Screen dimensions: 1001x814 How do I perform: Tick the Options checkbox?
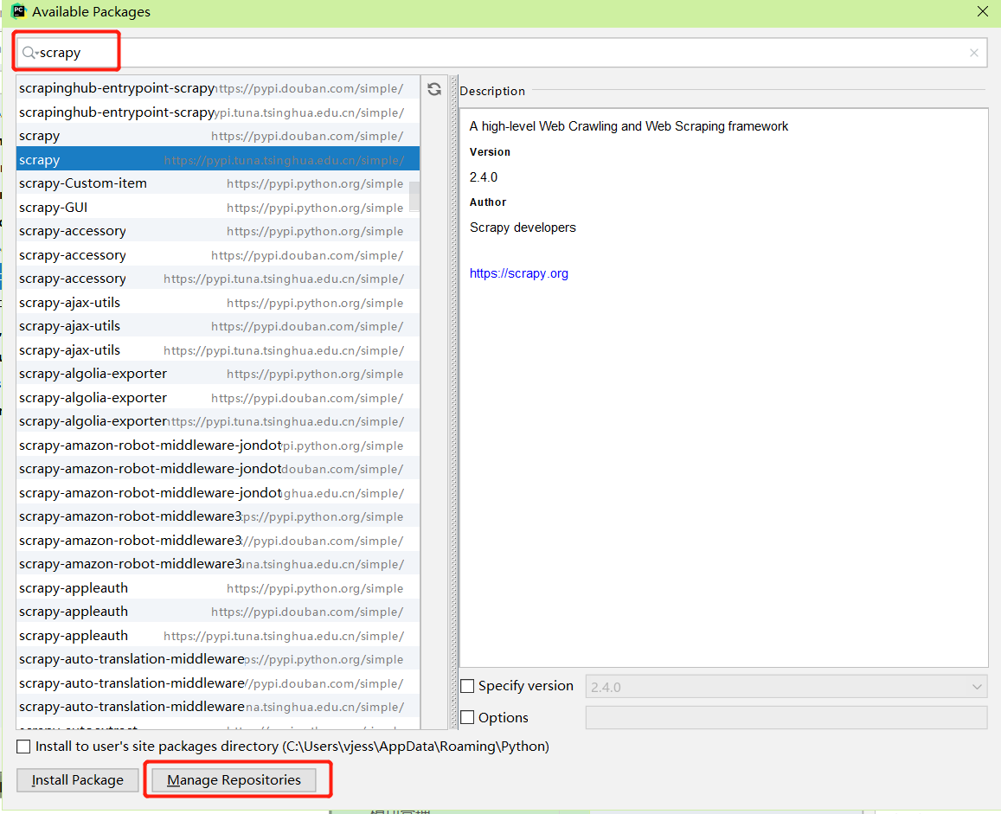(x=467, y=718)
